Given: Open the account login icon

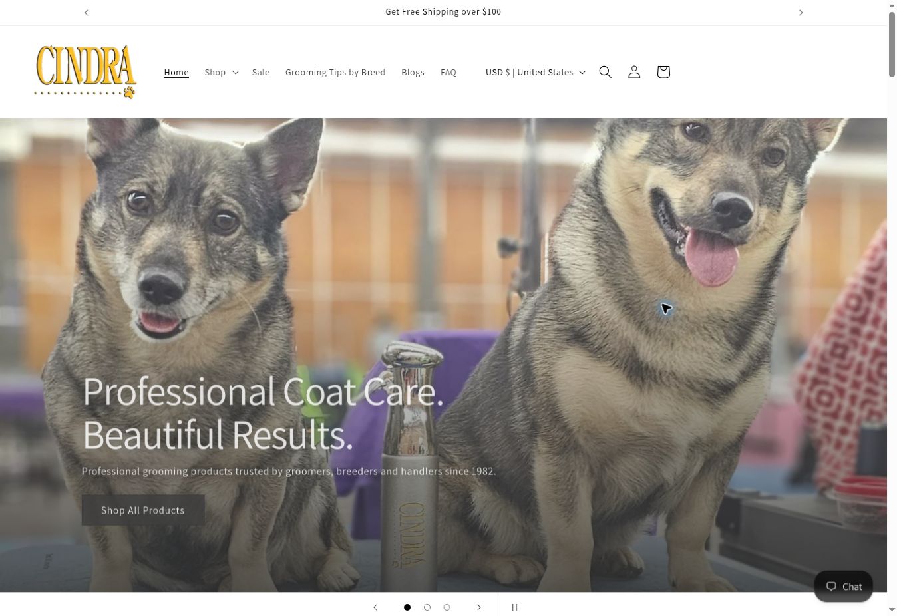Looking at the screenshot, I should coord(634,72).
